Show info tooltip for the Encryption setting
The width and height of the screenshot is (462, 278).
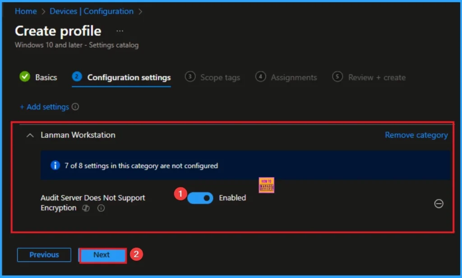(101, 208)
